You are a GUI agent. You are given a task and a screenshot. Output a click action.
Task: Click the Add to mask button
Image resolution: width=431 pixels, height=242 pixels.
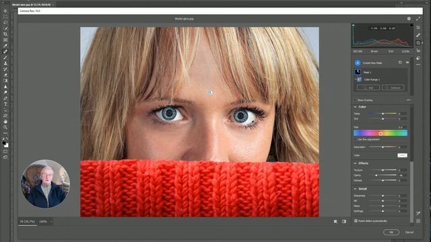(368, 87)
